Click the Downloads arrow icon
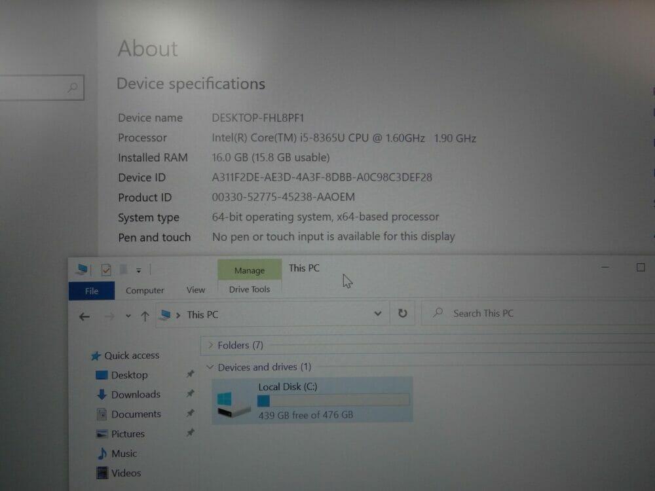 (102, 395)
